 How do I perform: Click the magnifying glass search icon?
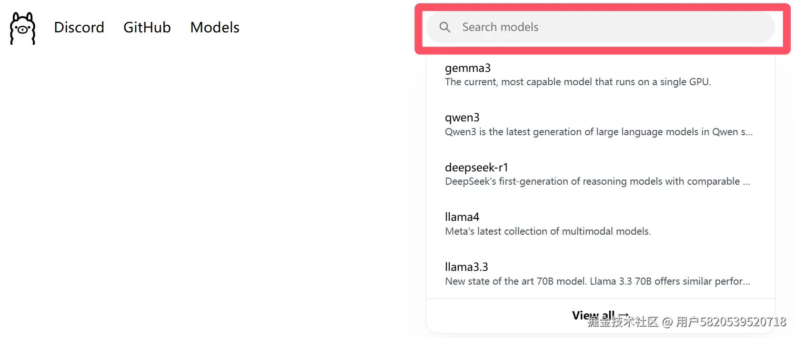[x=444, y=27]
